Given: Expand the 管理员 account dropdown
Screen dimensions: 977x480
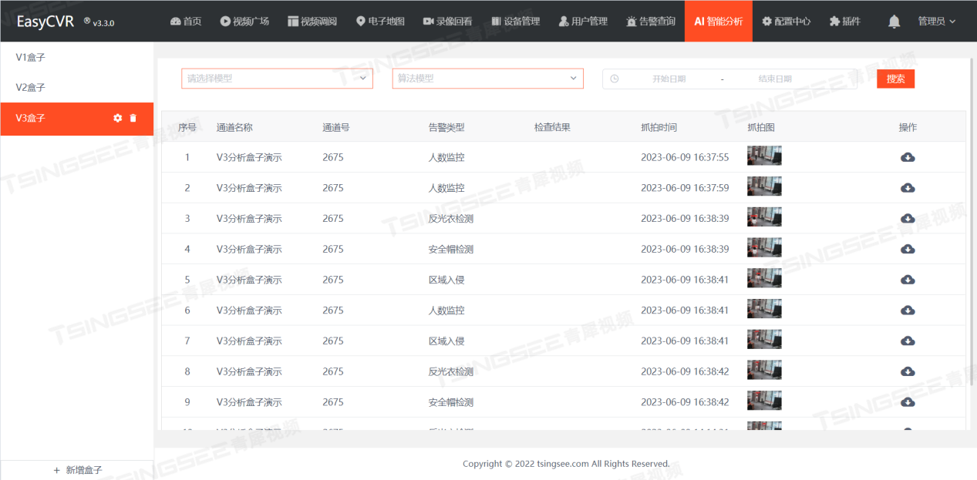Looking at the screenshot, I should click(937, 22).
